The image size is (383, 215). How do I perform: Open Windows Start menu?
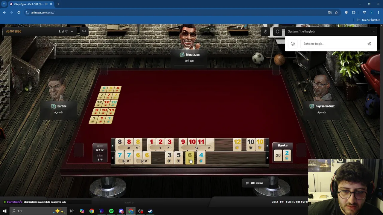point(4,211)
